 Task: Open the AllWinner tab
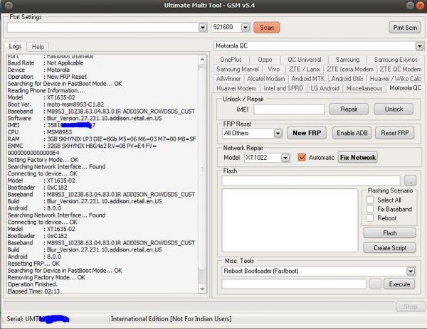click(x=228, y=79)
